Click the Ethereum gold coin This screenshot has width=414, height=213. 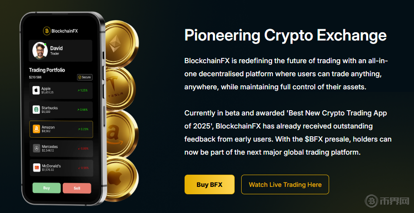[x=118, y=42]
